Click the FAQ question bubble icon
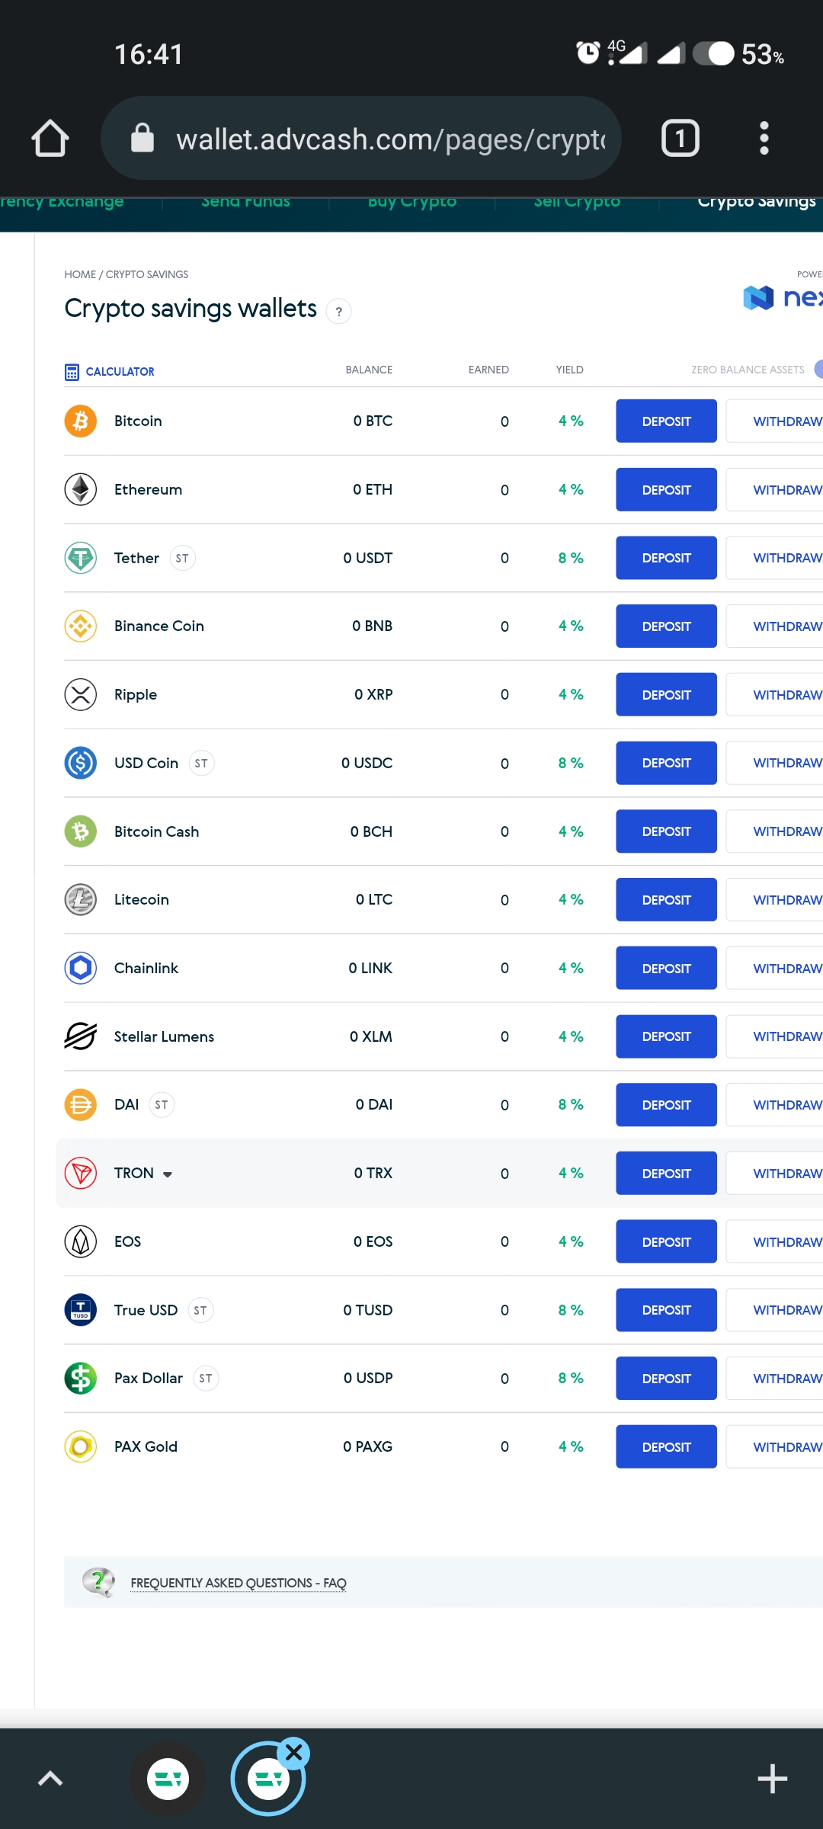The image size is (823, 1829). [x=98, y=1583]
